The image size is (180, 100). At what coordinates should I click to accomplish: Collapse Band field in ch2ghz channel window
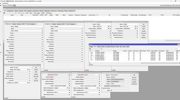click(x=110, y=27)
